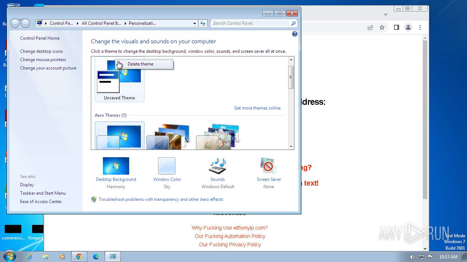Click the volume speaker tray icon
This screenshot has width=467, height=262.
tap(412, 257)
